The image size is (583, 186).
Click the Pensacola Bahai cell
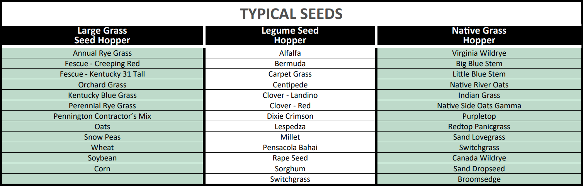click(290, 147)
